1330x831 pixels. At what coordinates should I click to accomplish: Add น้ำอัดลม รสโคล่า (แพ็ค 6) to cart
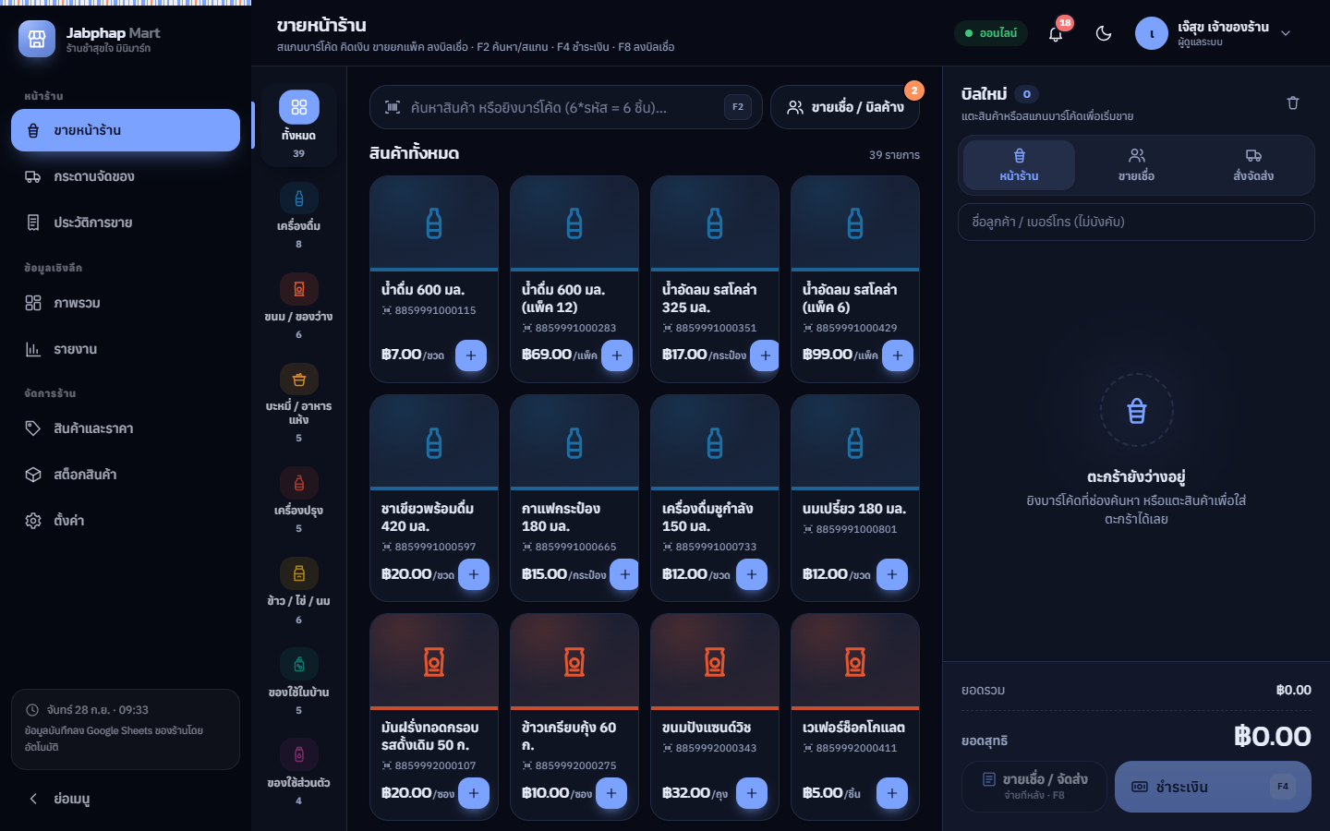(x=898, y=355)
